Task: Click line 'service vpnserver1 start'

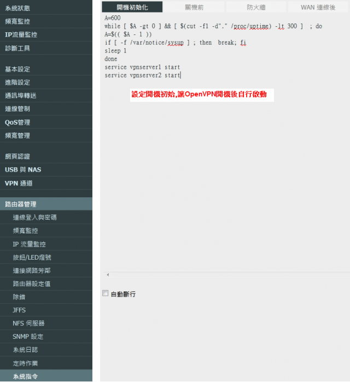Action: (x=142, y=67)
